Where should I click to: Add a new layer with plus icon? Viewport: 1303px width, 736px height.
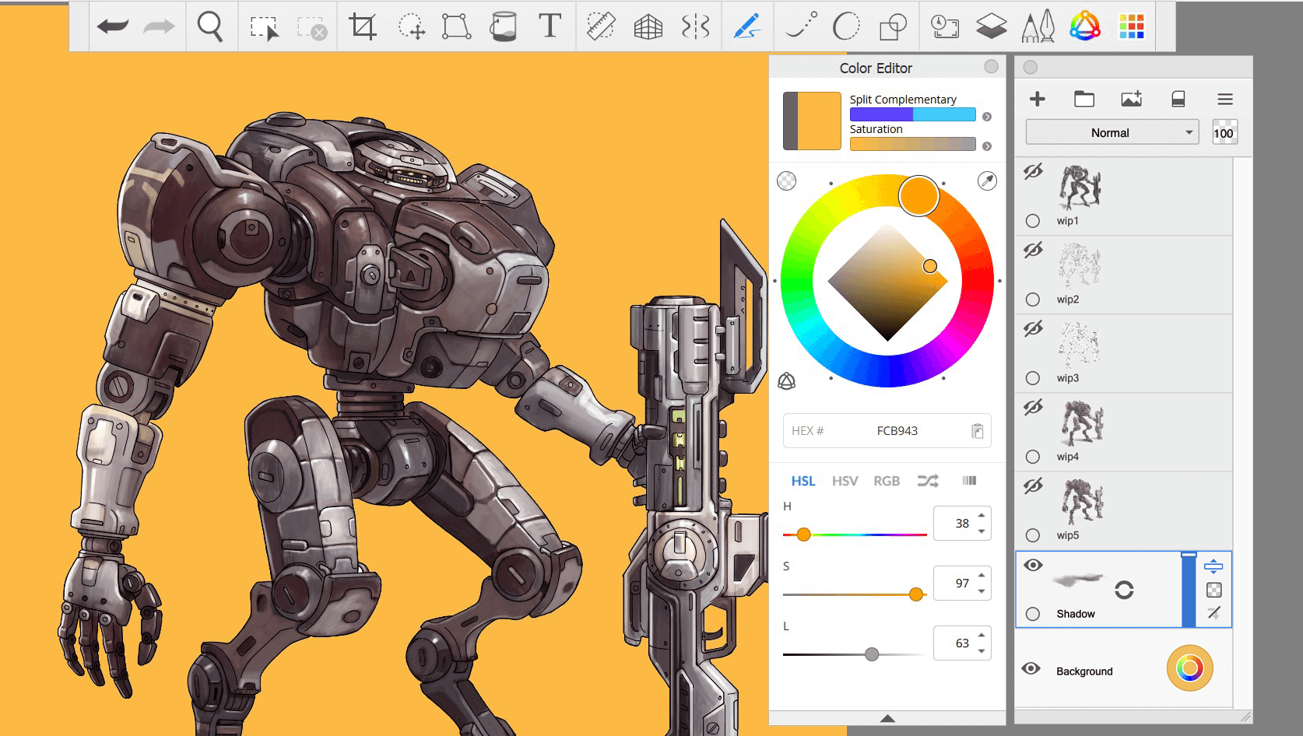point(1037,99)
